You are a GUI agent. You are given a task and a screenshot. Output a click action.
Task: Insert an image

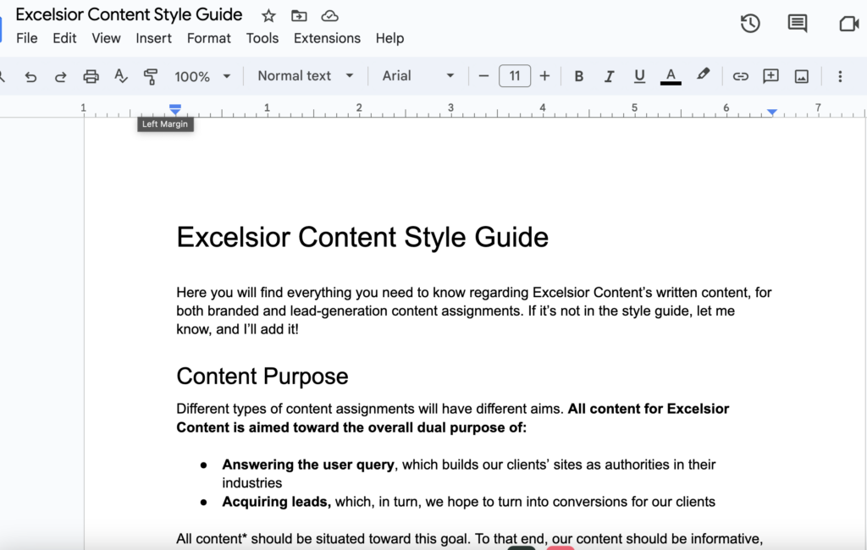point(801,75)
